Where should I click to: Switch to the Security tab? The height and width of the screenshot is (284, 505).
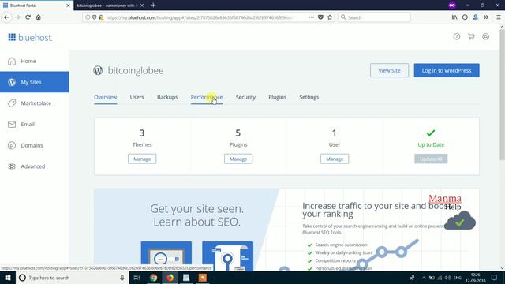point(245,97)
